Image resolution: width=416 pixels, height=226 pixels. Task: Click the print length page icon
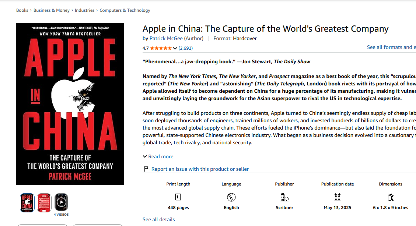pyautogui.click(x=178, y=197)
